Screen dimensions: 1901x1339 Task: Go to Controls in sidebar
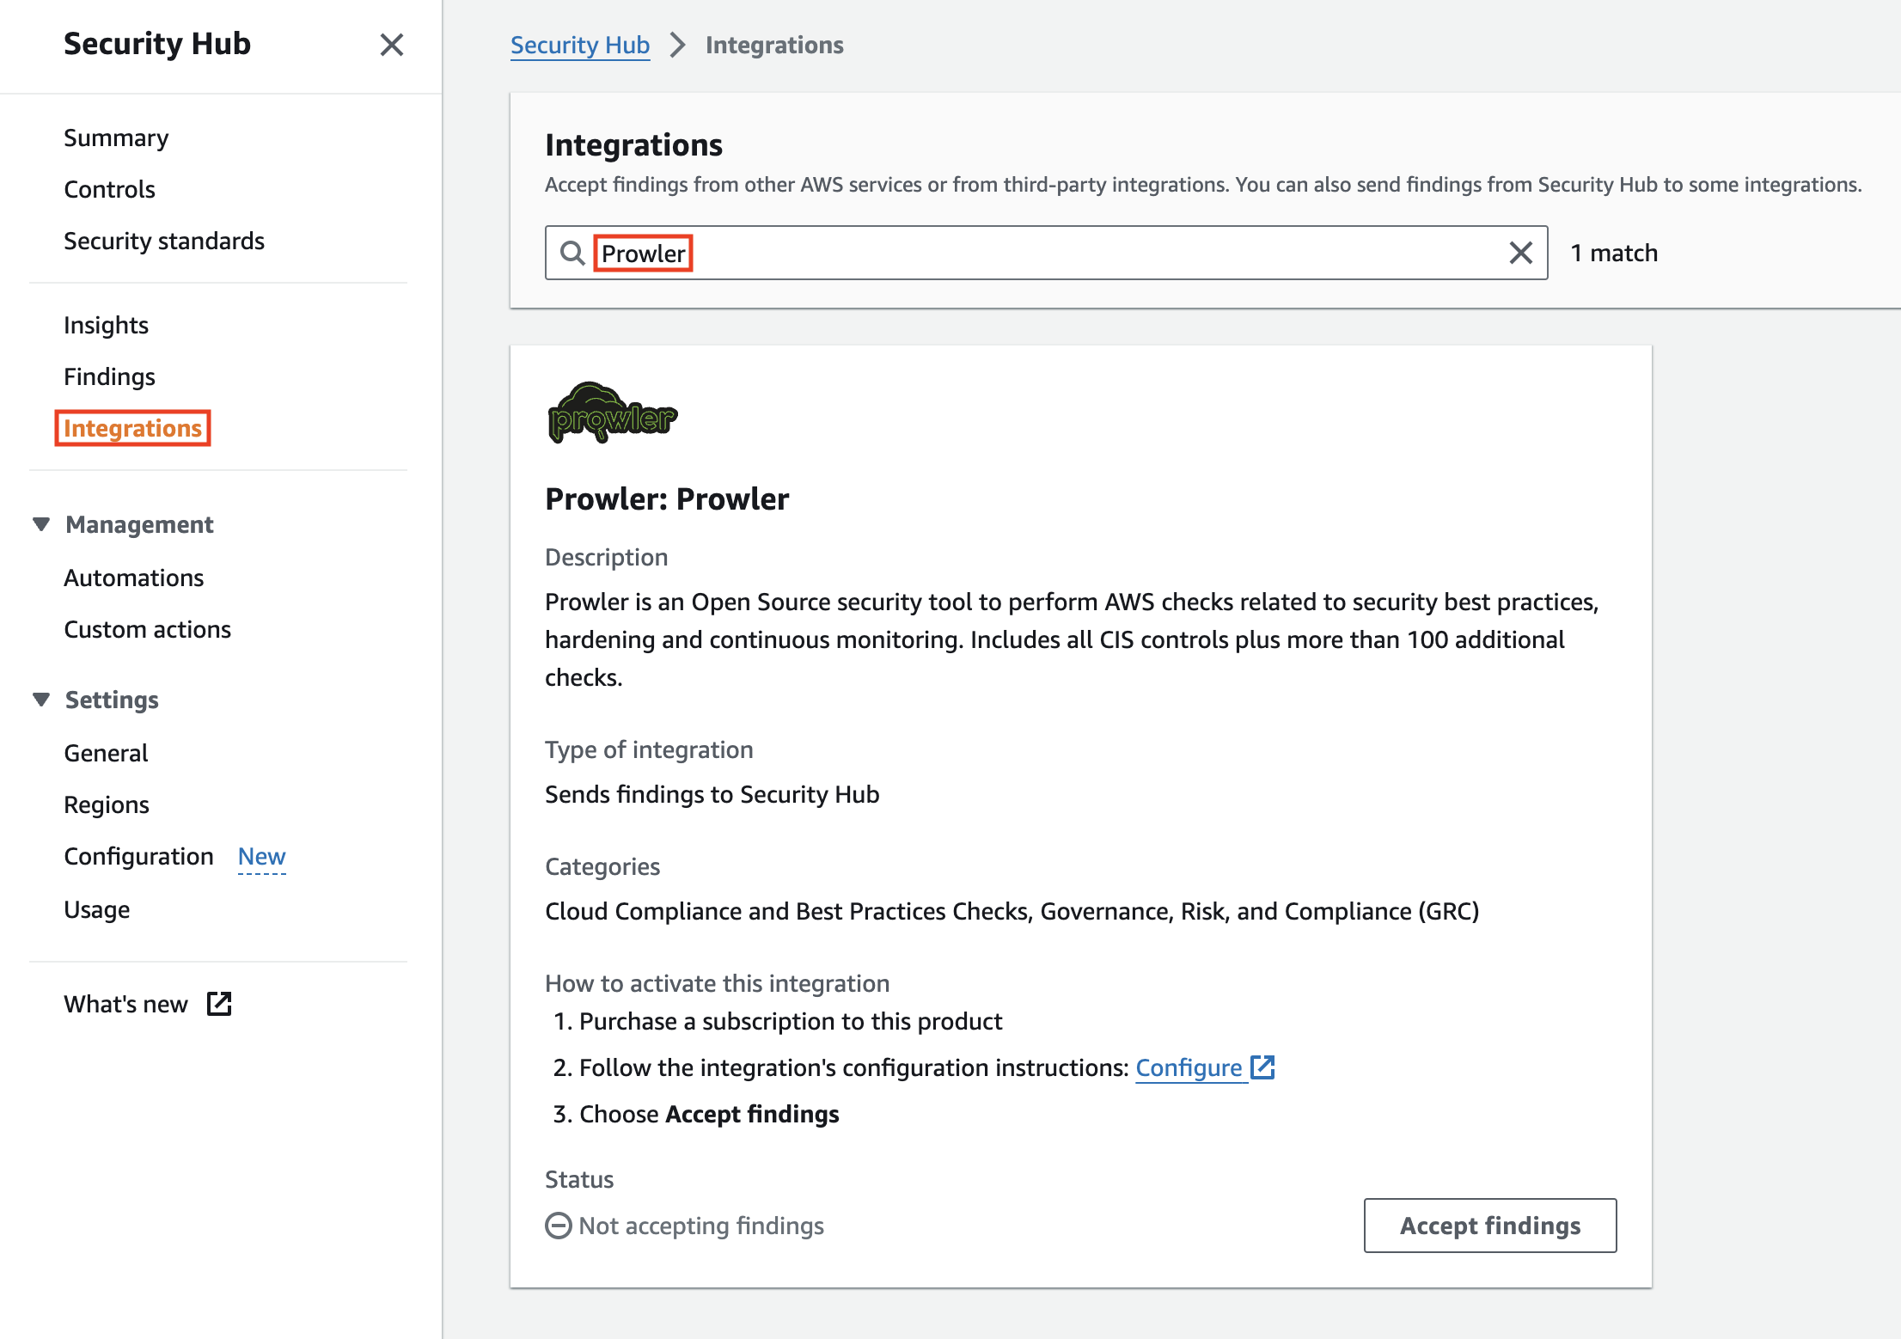109,189
